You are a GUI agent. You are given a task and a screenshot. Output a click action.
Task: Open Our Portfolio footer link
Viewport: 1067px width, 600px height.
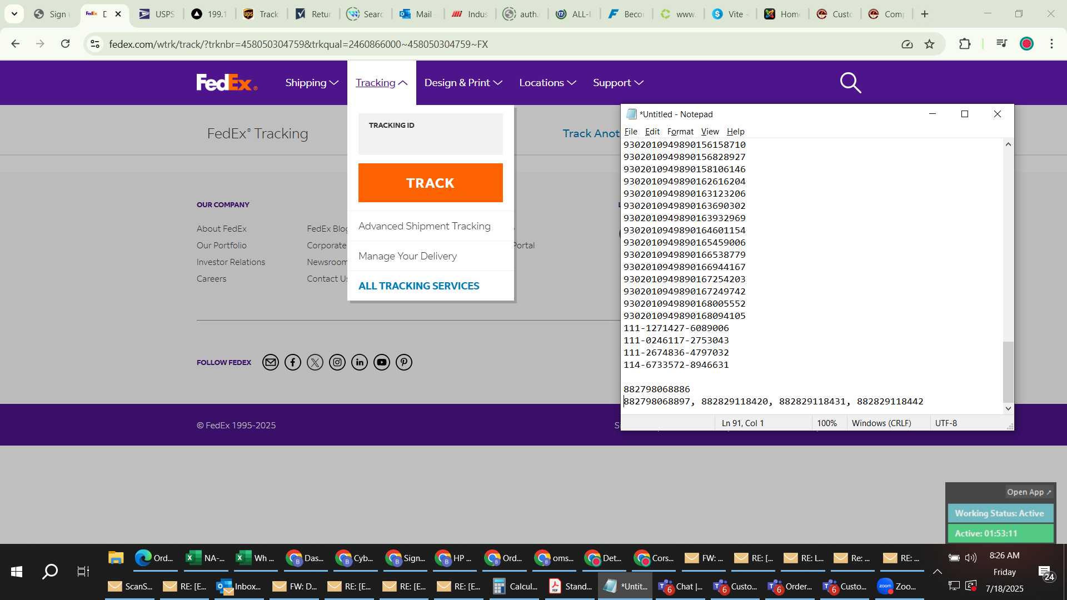tap(221, 246)
